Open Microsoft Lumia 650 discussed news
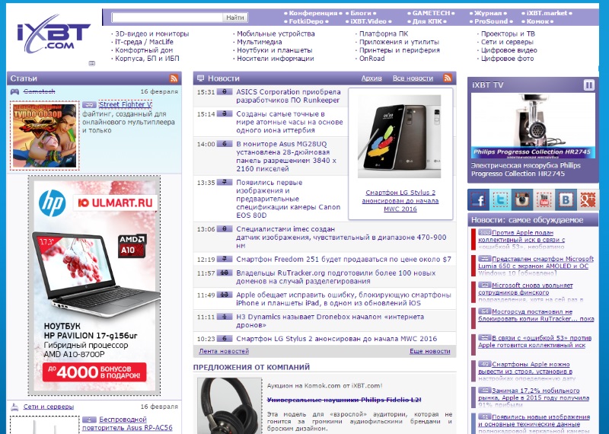 coord(536,266)
